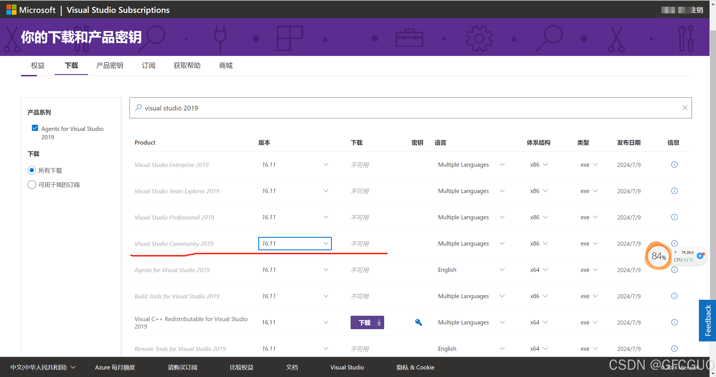The height and width of the screenshot is (377, 716).
Task: Open info icon for Visual Studio Team Explorer 2019
Action: click(x=674, y=191)
